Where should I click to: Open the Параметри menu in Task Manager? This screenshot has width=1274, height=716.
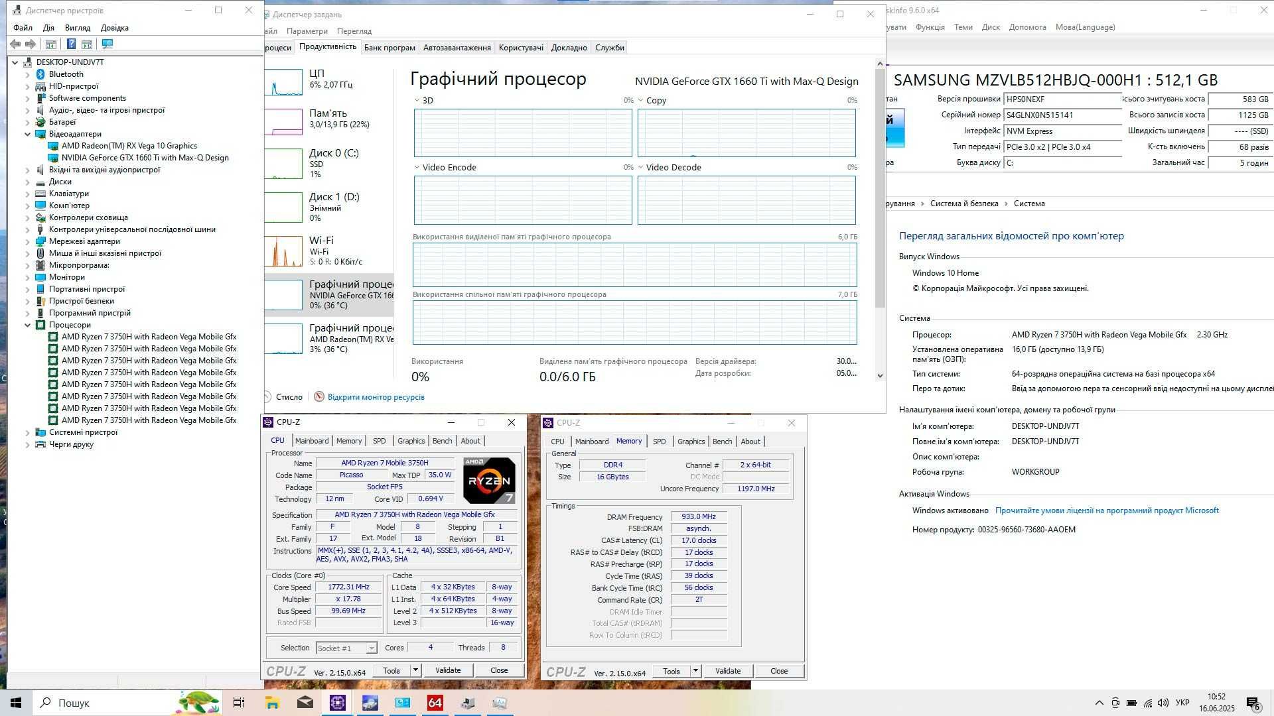[x=307, y=31]
